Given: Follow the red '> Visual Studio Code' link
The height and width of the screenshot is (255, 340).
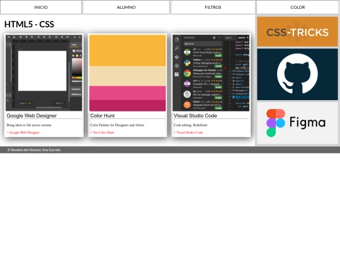Looking at the screenshot, I should pyautogui.click(x=188, y=132).
